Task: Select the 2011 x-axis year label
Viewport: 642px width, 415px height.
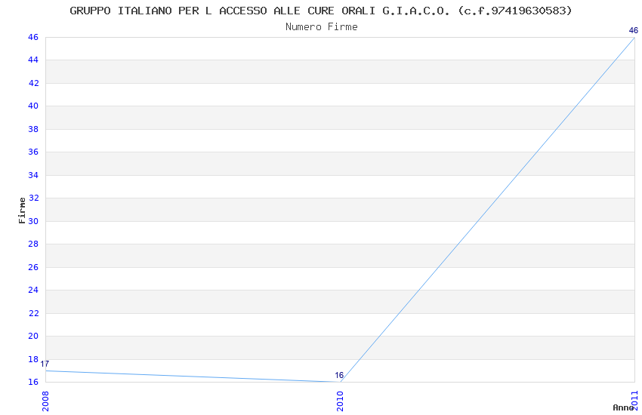Action: 635,401
